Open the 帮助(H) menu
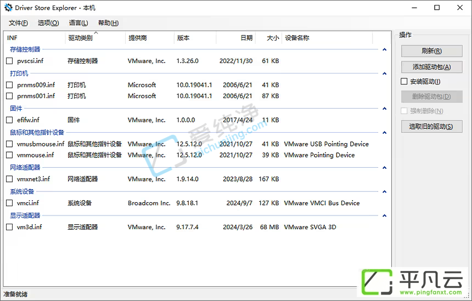The height and width of the screenshot is (301, 472). (108, 23)
